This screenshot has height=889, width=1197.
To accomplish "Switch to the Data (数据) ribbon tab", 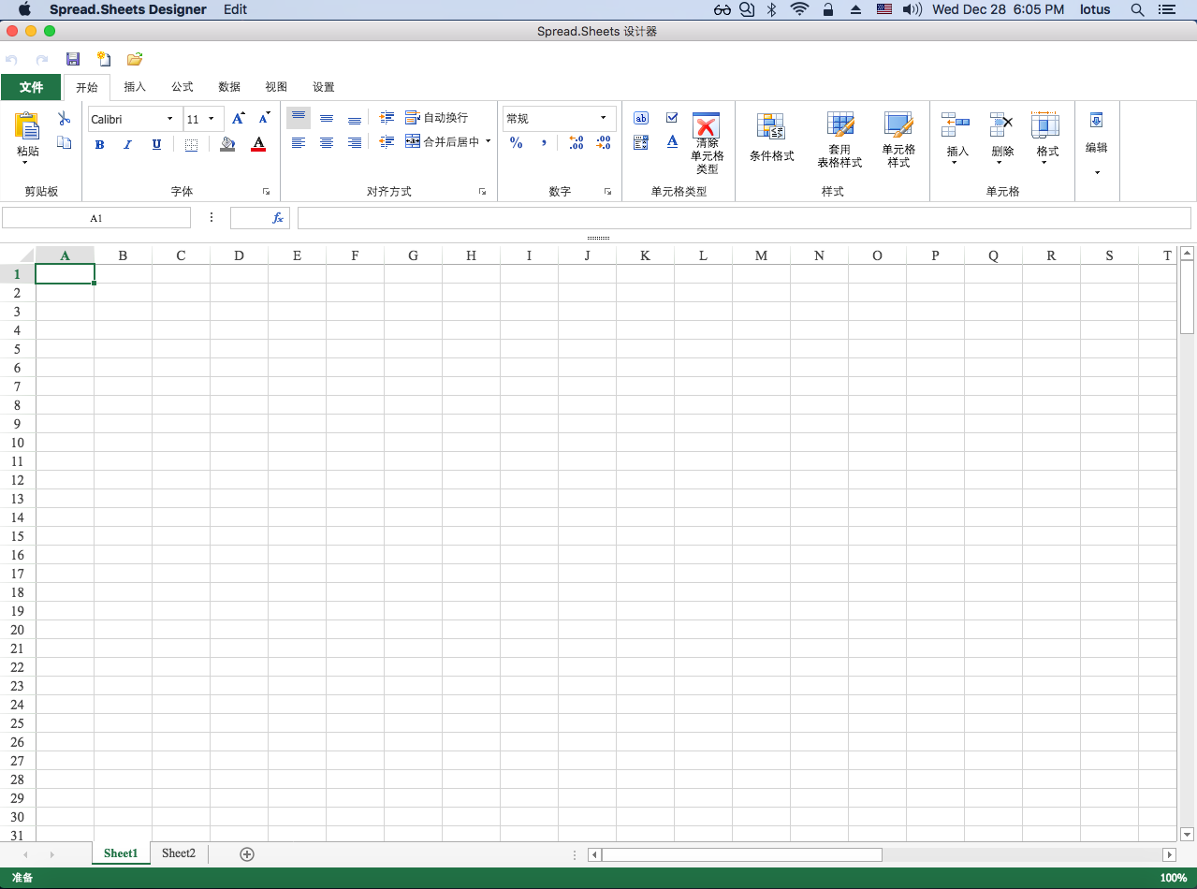I will pos(229,87).
